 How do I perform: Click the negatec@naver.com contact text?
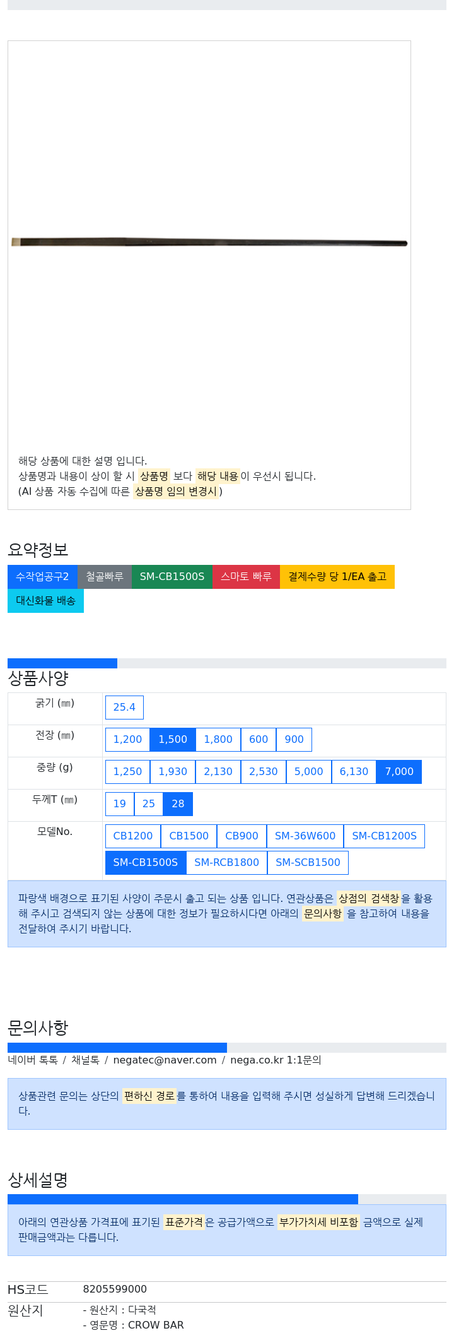coord(165,1060)
